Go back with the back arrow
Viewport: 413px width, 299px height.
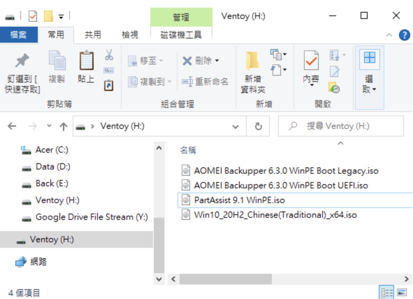(x=12, y=126)
